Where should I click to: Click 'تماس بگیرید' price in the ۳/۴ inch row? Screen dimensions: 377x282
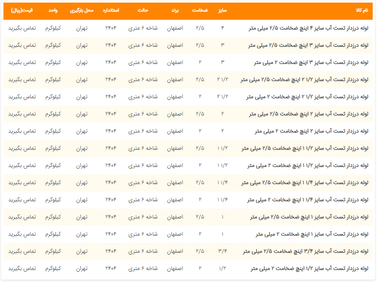point(22,251)
